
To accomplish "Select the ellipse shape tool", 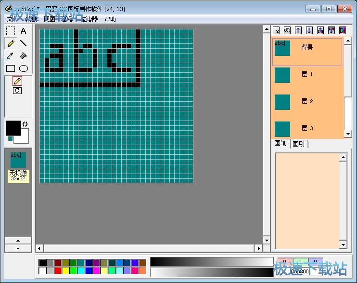I will coord(24,68).
